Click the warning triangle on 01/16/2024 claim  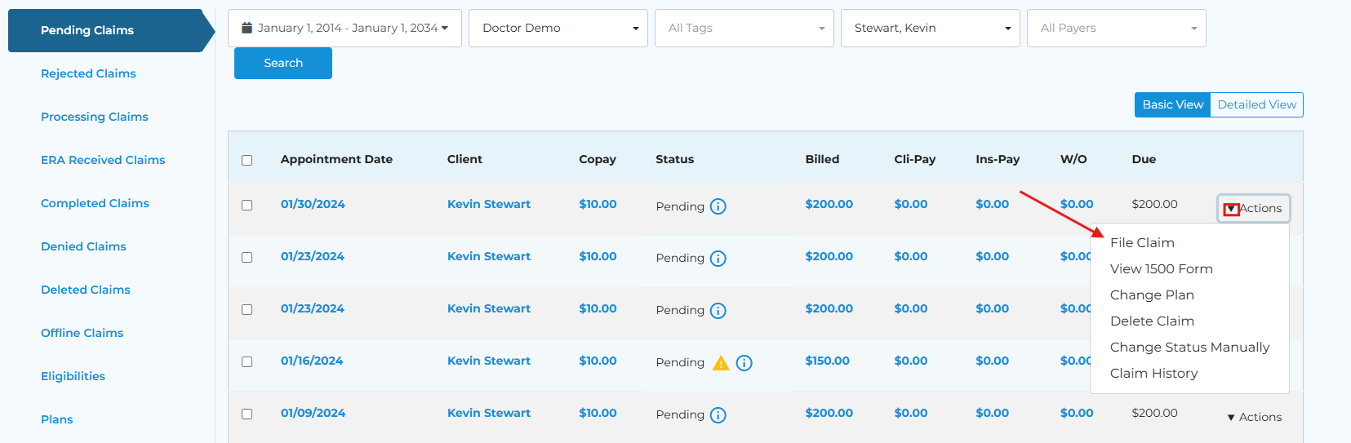point(721,363)
